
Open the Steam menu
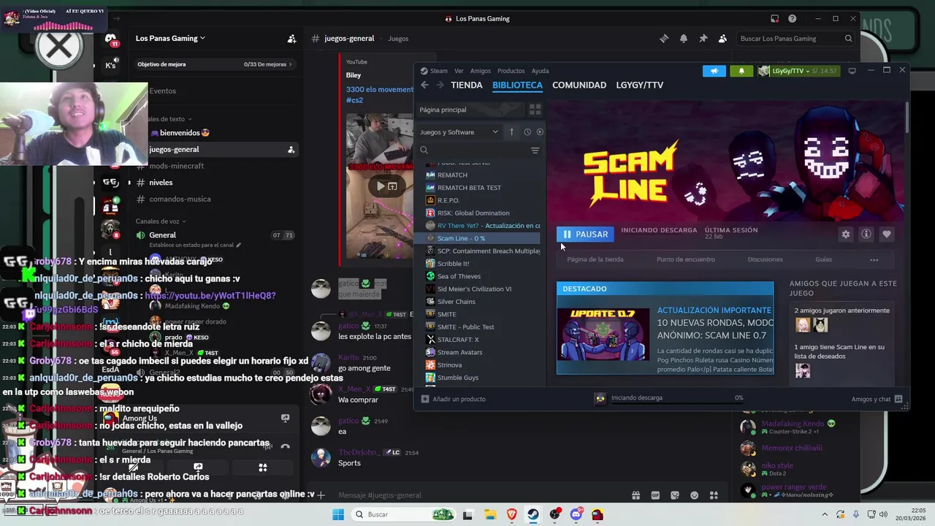(438, 71)
